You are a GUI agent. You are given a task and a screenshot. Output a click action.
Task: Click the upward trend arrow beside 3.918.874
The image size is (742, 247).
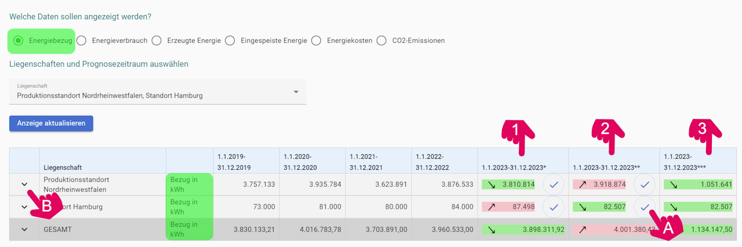click(583, 185)
